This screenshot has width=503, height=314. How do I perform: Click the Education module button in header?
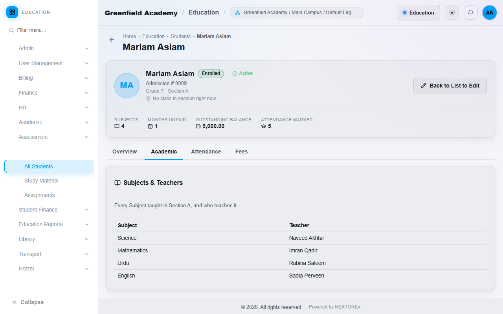coord(419,13)
